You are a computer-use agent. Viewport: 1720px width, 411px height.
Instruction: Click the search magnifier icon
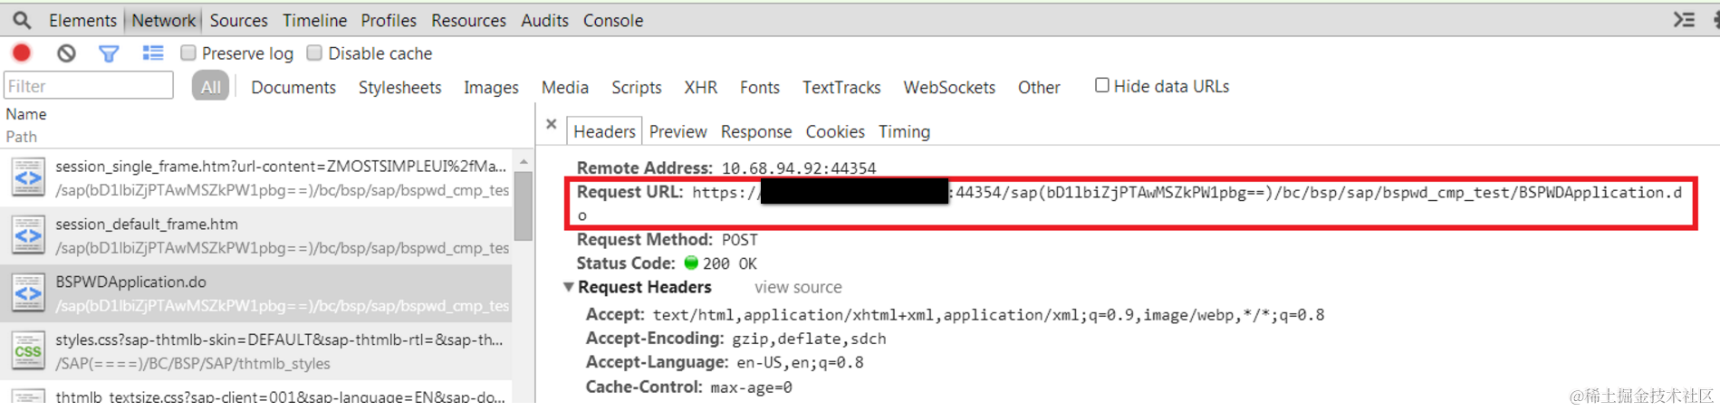pos(21,19)
